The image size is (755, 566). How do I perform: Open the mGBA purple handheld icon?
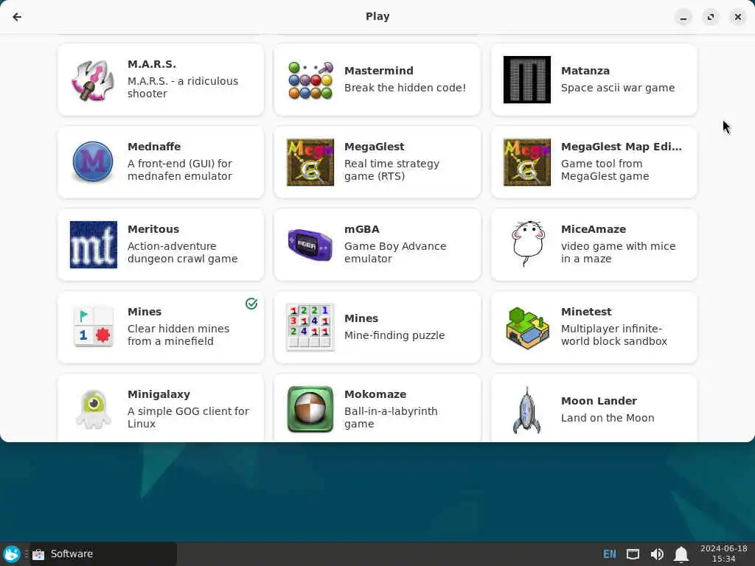[310, 245]
